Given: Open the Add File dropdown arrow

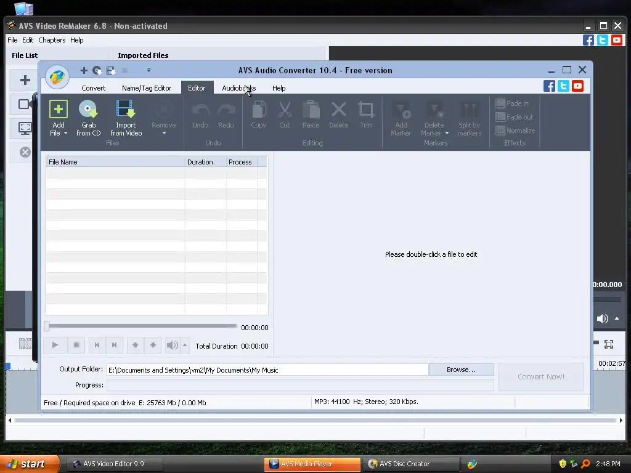Looking at the screenshot, I should point(65,133).
